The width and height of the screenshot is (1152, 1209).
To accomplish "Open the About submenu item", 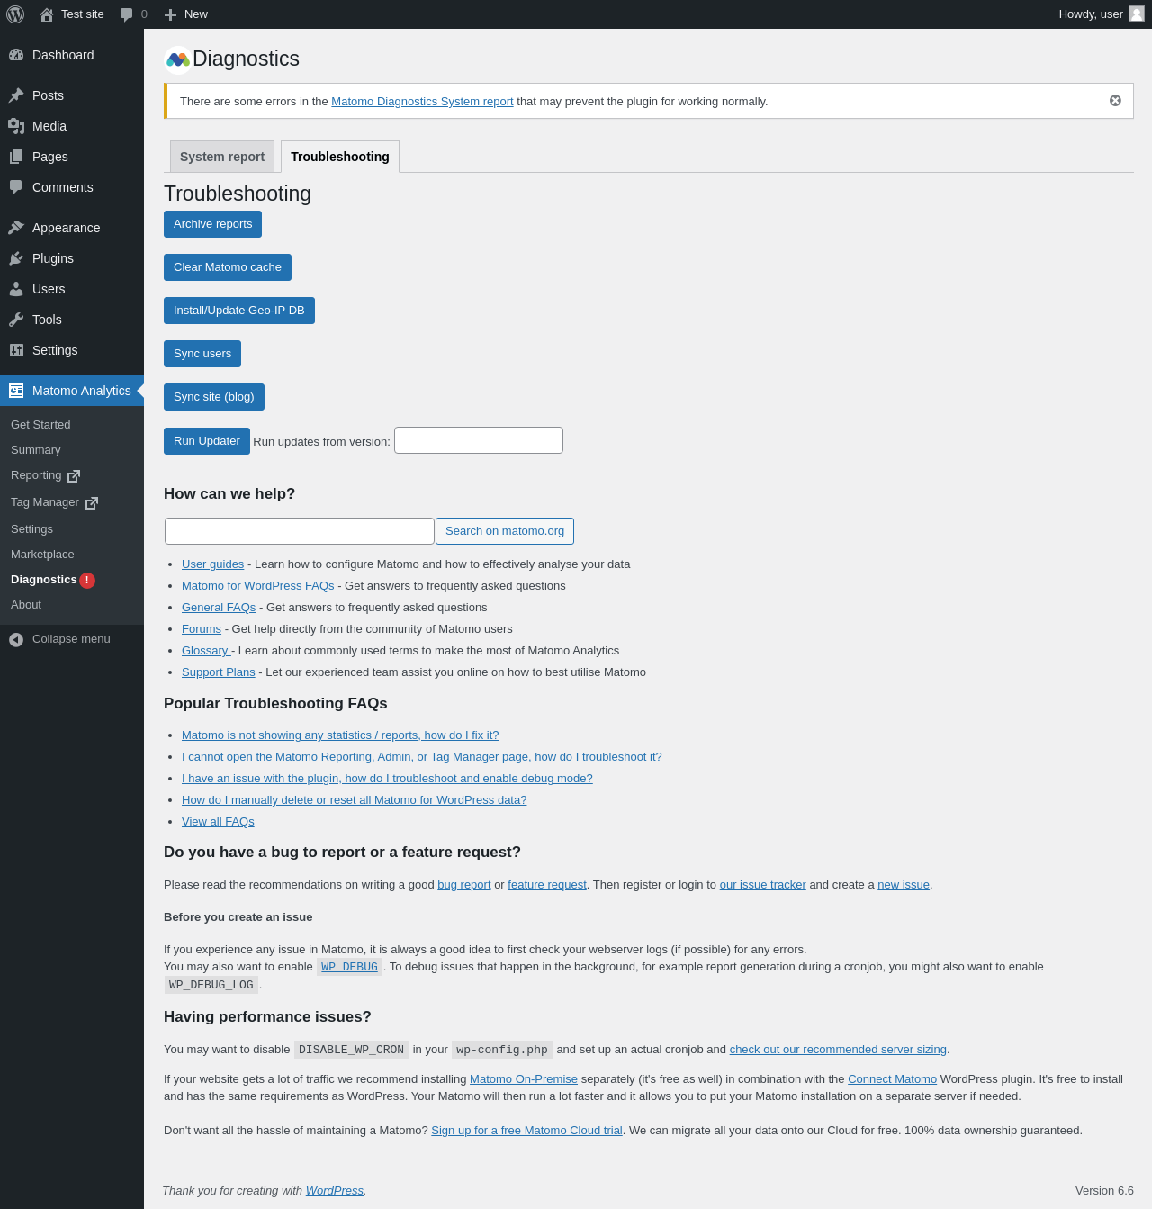I will 26,605.
